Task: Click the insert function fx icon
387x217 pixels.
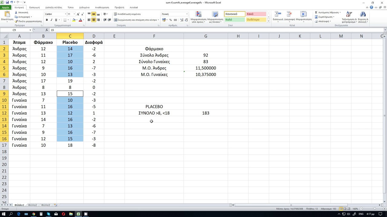Action: pos(47,30)
